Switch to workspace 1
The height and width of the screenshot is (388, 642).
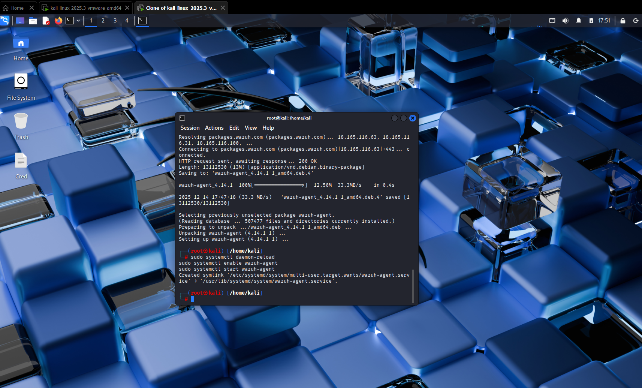point(91,21)
